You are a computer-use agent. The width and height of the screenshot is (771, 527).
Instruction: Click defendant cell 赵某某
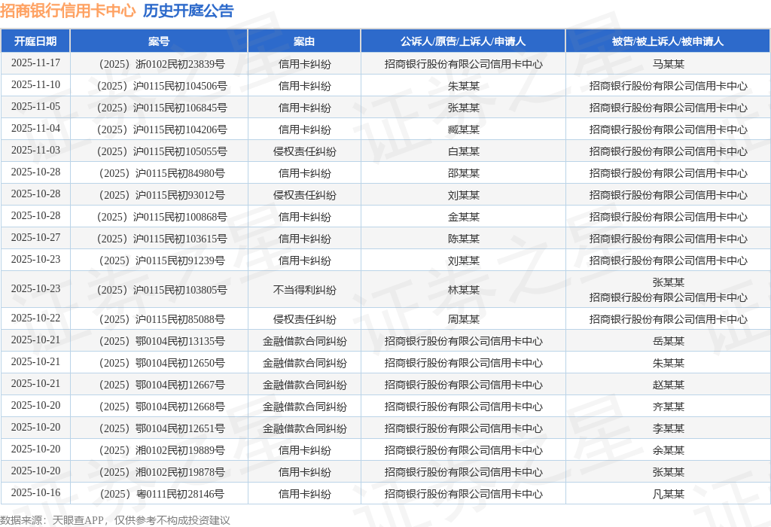click(669, 385)
